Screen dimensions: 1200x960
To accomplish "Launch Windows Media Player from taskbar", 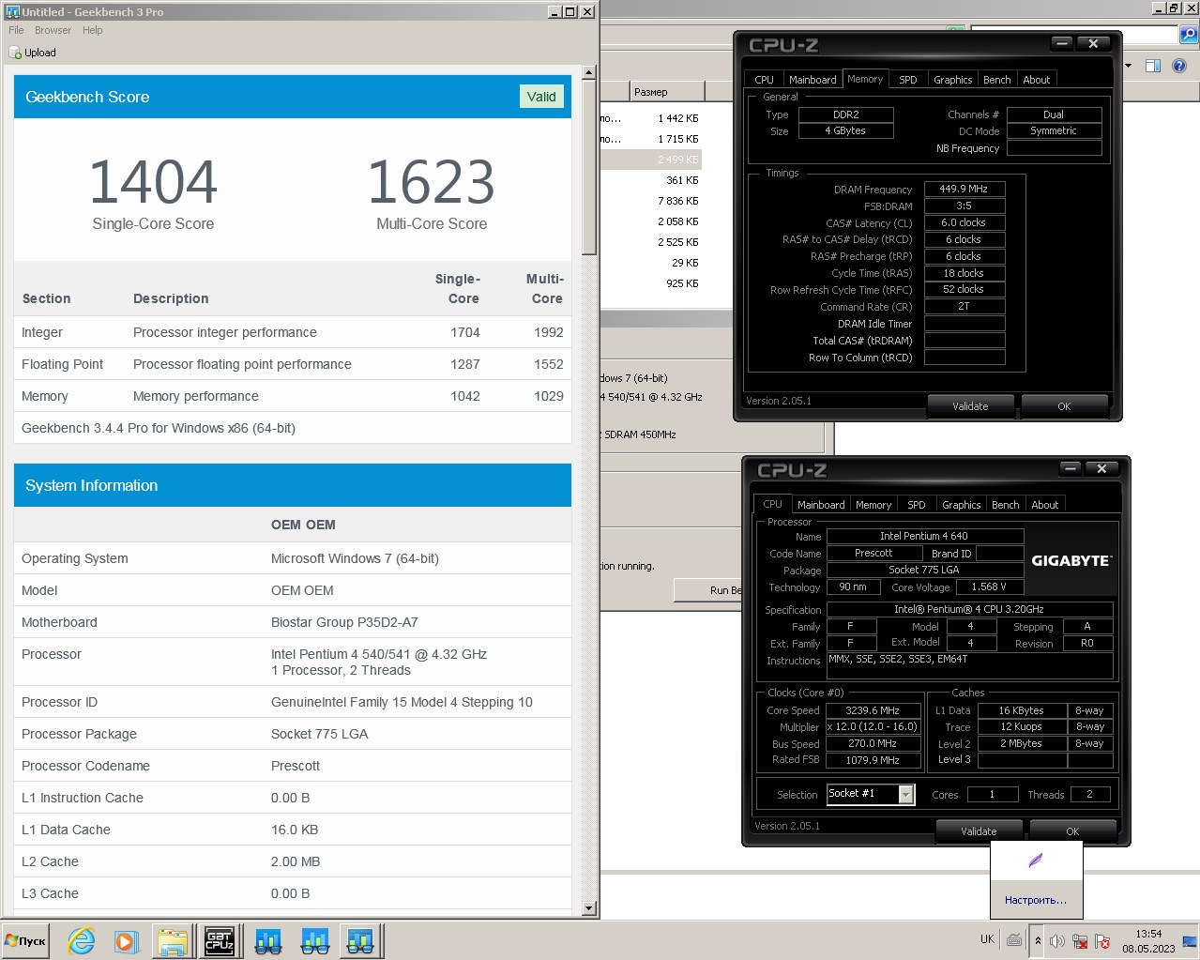I will click(x=127, y=940).
